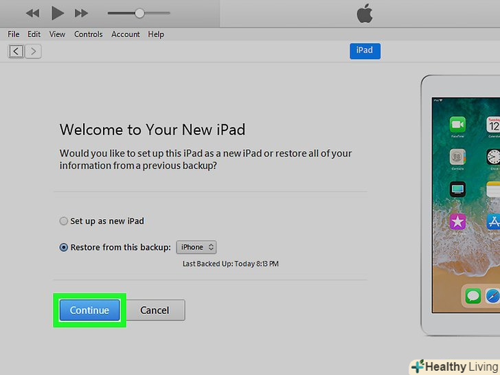
Task: Click the play button icon
Action: pos(58,13)
